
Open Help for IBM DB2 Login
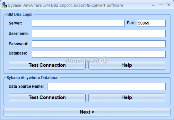(127, 65)
